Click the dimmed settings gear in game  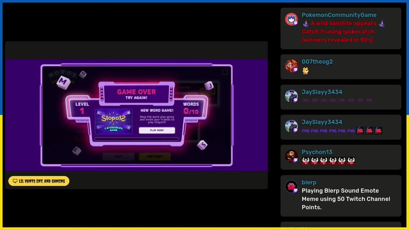[225, 72]
